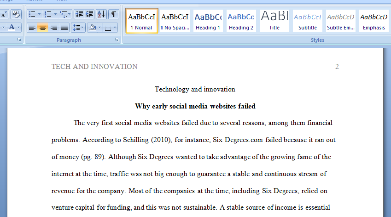Image resolution: width=391 pixels, height=217 pixels.
Task: Clear formatting with the eraser icon
Action: (x=16, y=14)
